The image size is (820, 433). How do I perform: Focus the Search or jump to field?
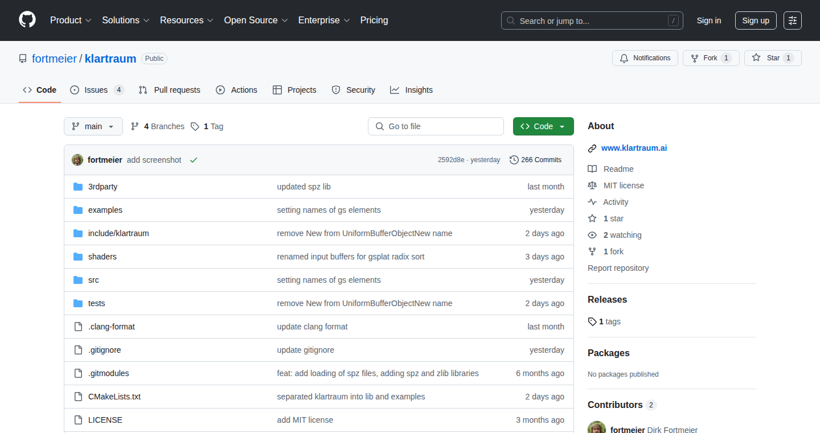(592, 20)
